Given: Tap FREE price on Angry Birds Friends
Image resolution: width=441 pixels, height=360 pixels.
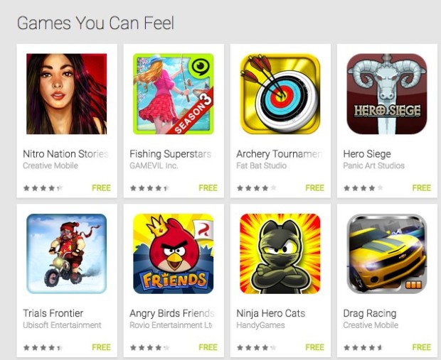Looking at the screenshot, I should (208, 347).
